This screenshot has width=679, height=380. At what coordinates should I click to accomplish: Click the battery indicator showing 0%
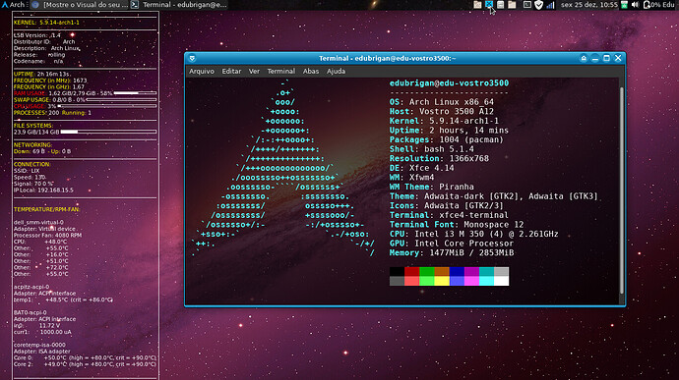651,5
